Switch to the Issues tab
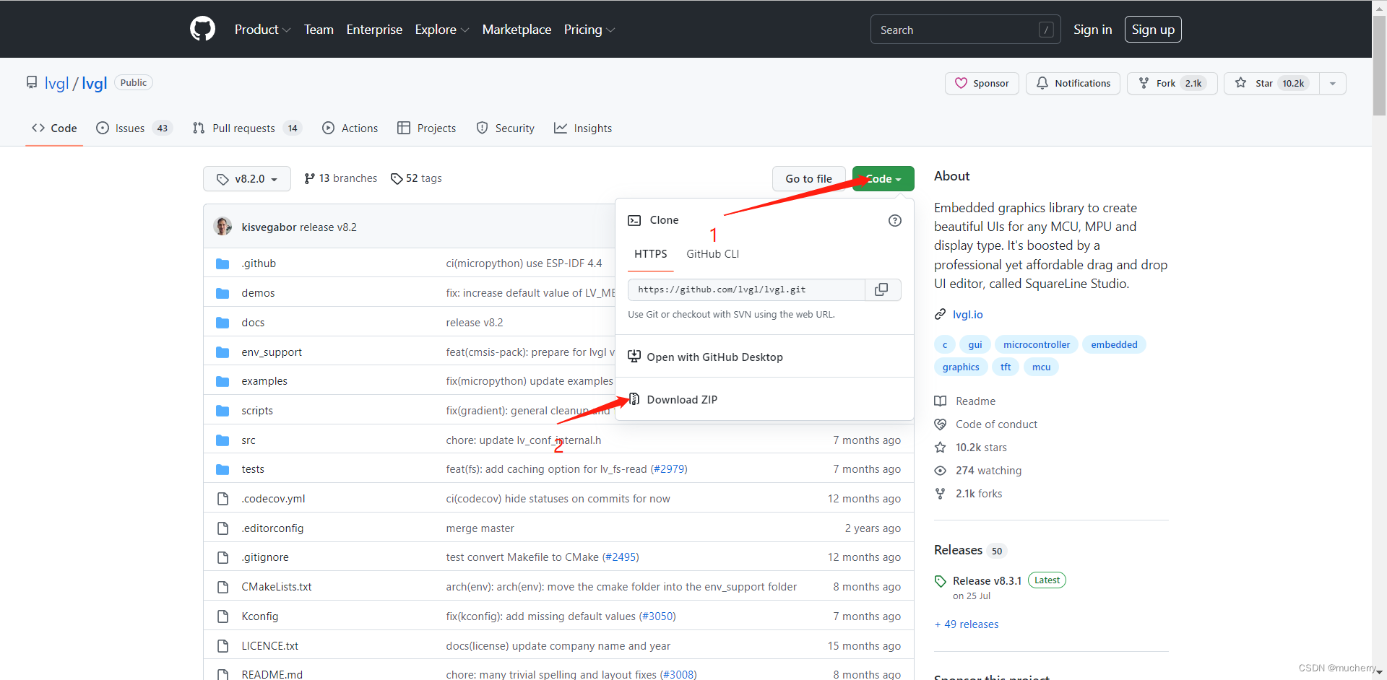 click(134, 128)
